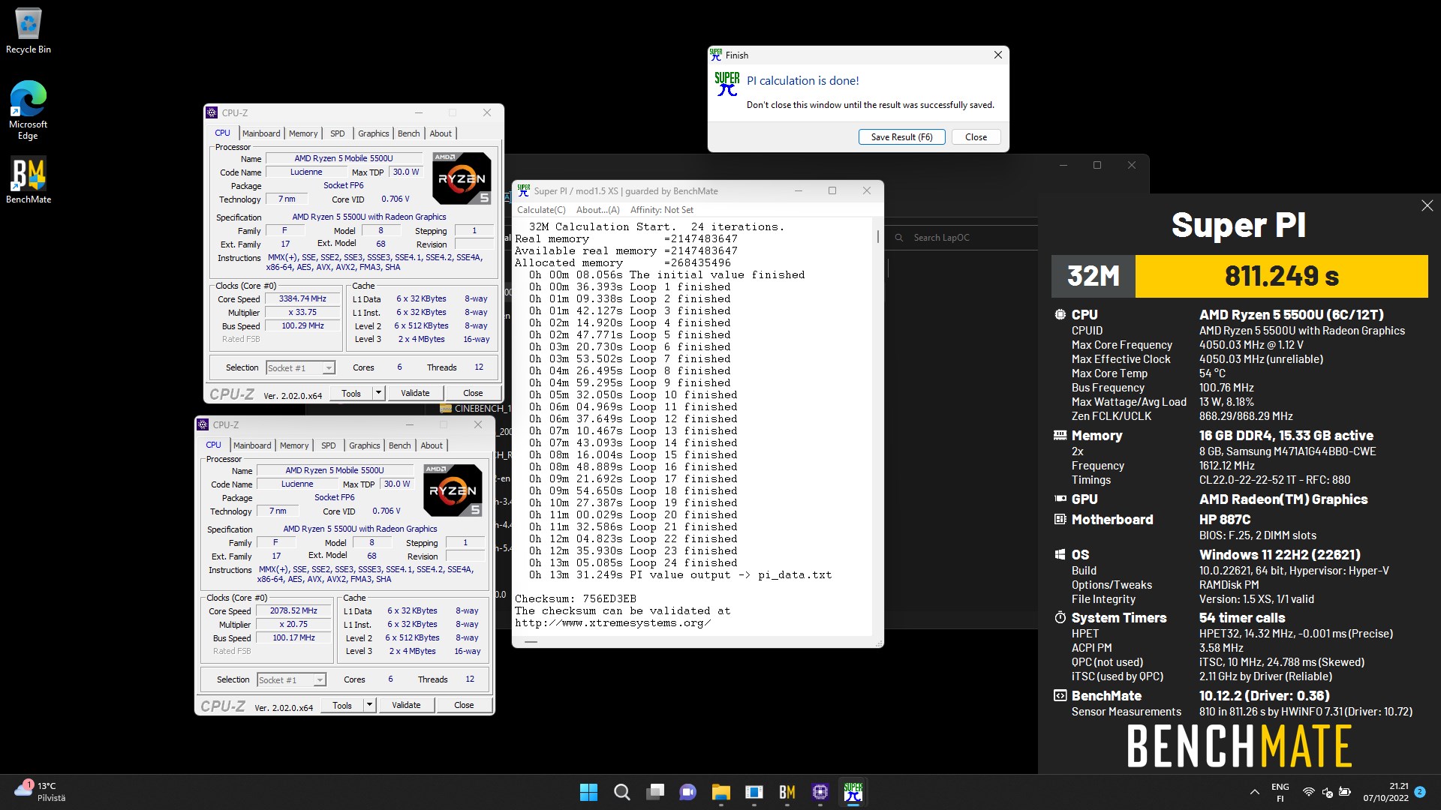The image size is (1441, 810).
Task: Open the notification center badge
Action: click(x=1420, y=792)
